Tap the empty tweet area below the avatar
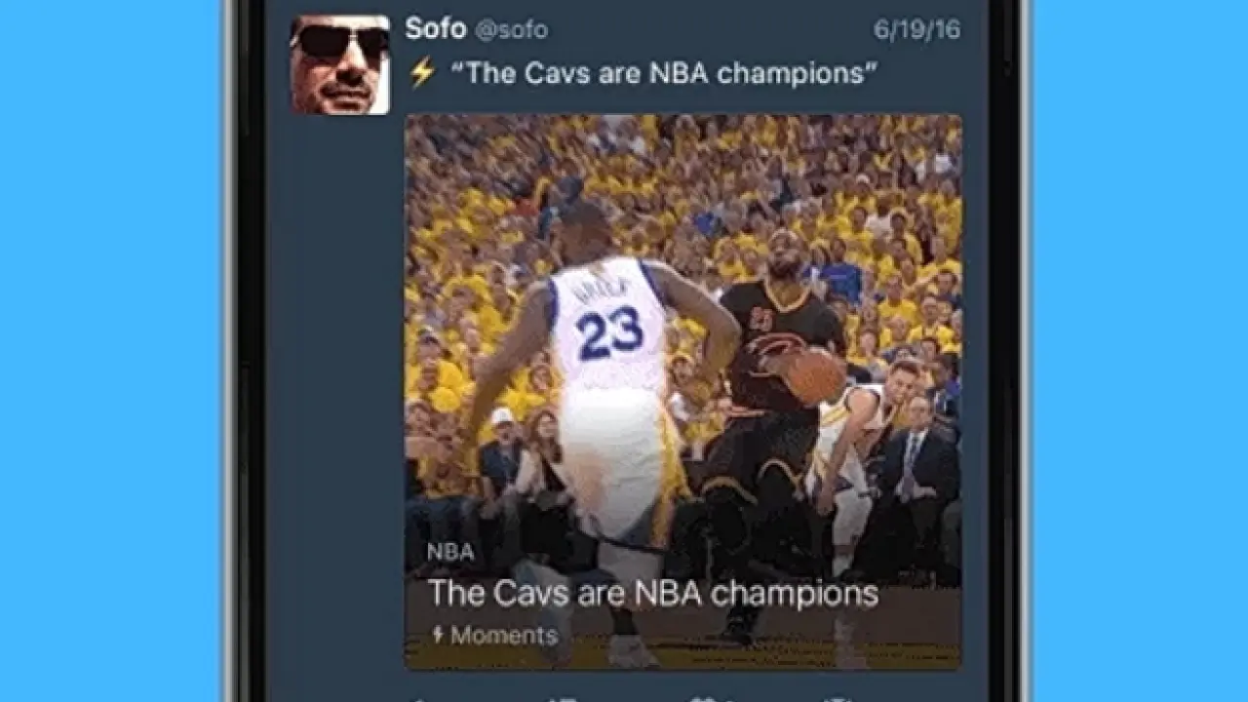The width and height of the screenshot is (1248, 702). point(336,390)
